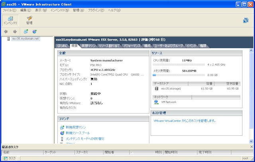Screen dimensions: 255x162
Task: Click the 新規仮想マシン link
Action: [x=76, y=127]
